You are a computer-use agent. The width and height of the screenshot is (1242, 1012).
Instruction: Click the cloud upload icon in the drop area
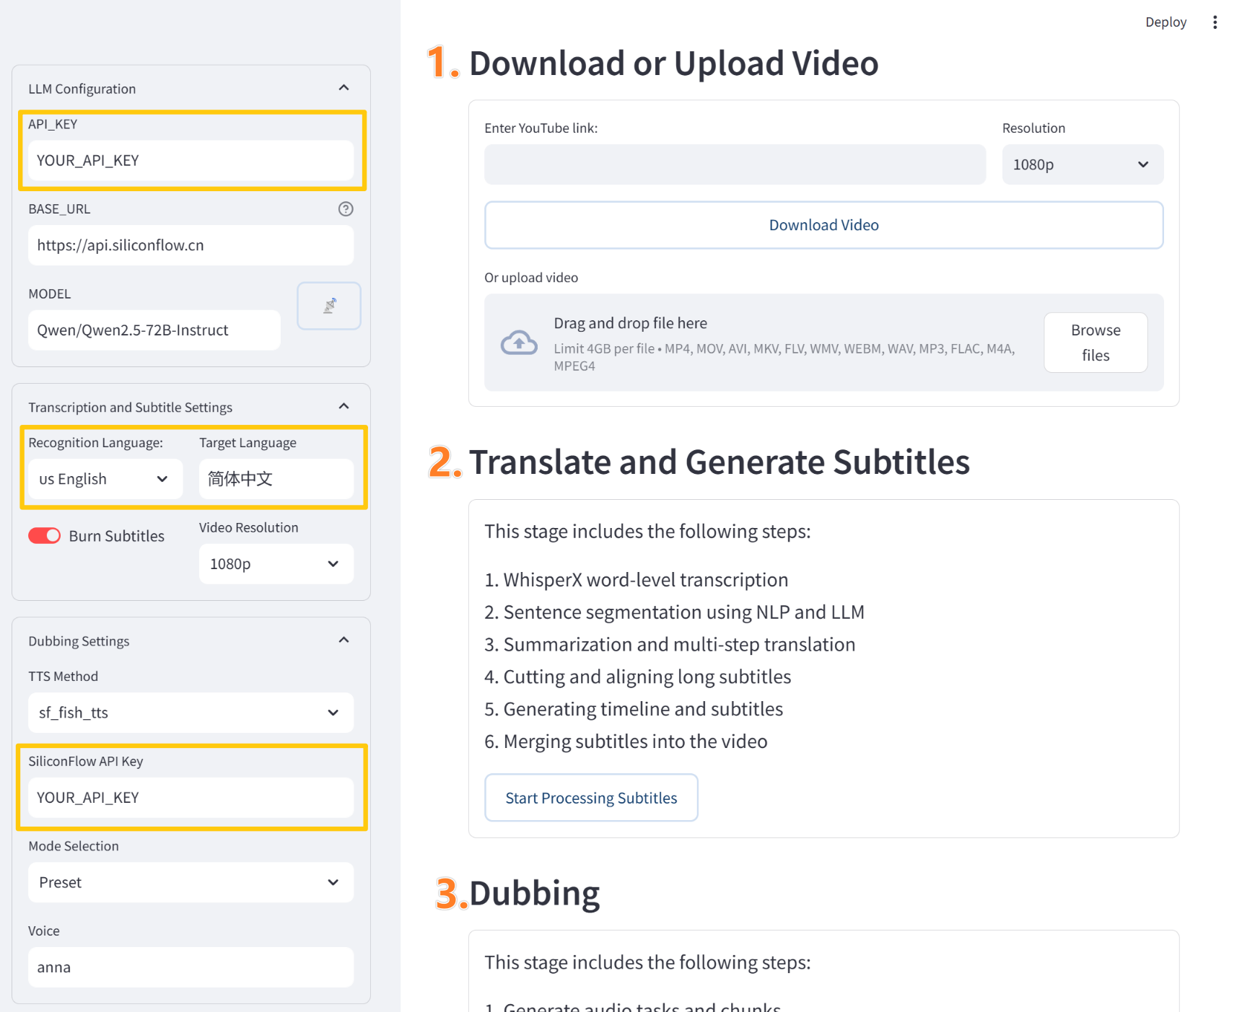518,342
